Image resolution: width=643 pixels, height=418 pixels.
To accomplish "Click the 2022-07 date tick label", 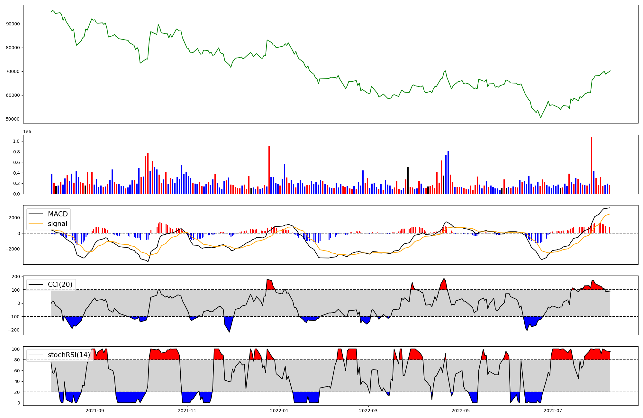I will point(553,411).
